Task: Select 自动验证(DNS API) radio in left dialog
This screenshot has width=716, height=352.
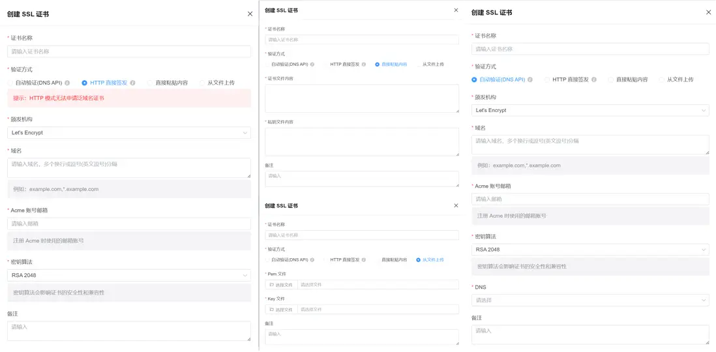Action: (10, 83)
